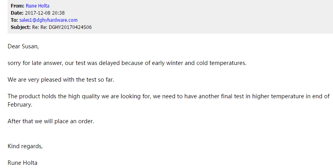Click the "Kind regards," closing line

point(25,146)
